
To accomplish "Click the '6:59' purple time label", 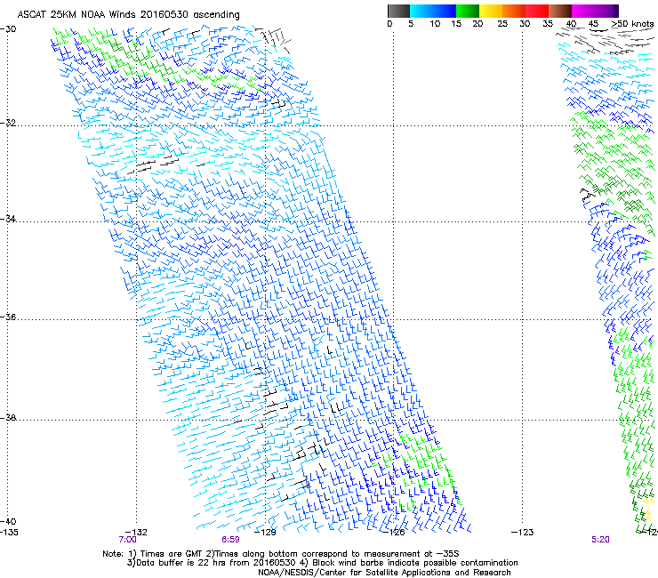I will pos(231,540).
